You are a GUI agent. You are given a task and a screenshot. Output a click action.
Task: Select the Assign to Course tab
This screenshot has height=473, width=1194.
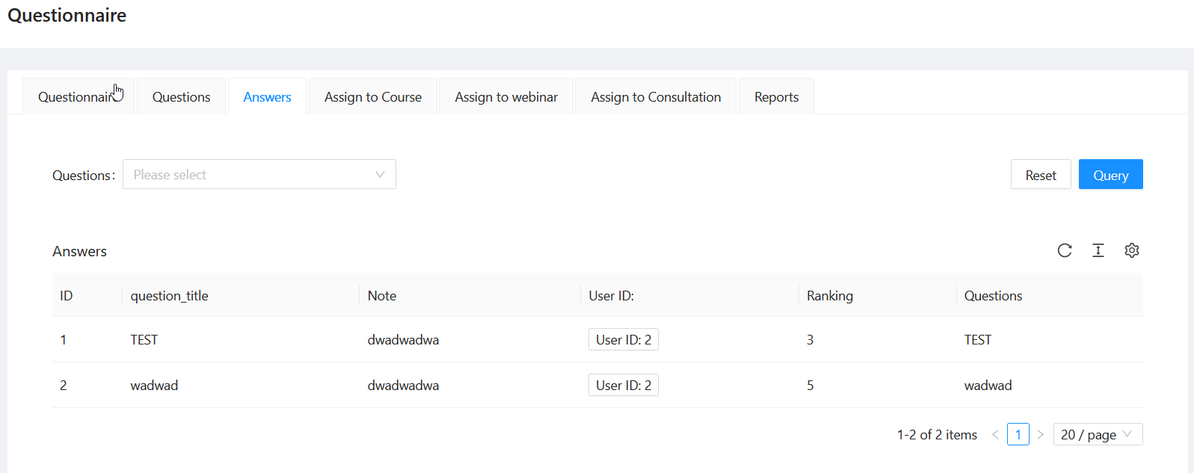point(373,96)
